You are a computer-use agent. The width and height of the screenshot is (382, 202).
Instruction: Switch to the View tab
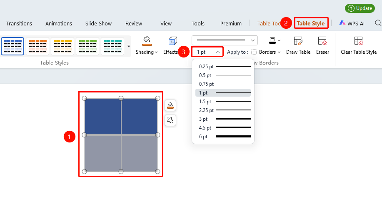coord(166,24)
